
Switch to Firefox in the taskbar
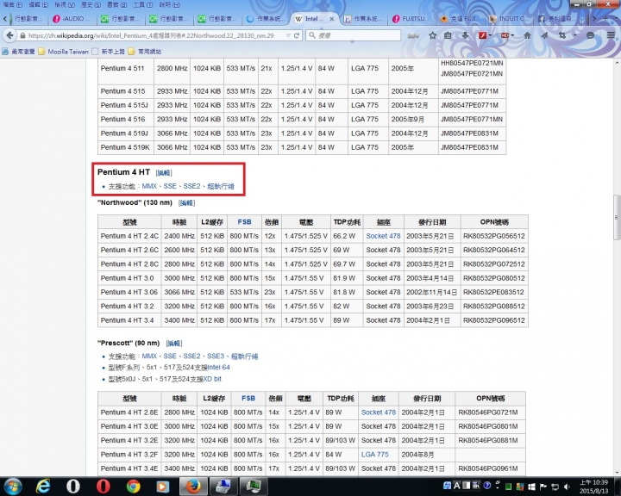194,487
